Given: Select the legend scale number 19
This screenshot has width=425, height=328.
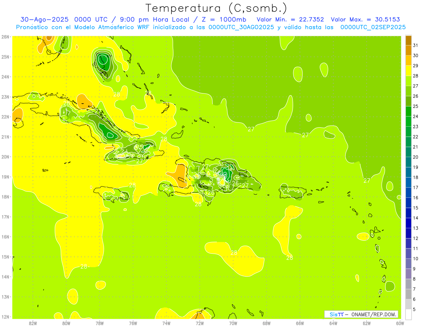Looking at the screenshot, I should pos(415,167).
